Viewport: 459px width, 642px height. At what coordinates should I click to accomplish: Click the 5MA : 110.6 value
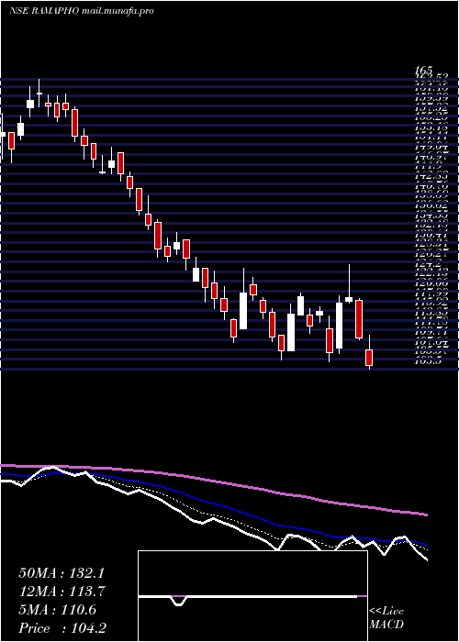click(58, 610)
